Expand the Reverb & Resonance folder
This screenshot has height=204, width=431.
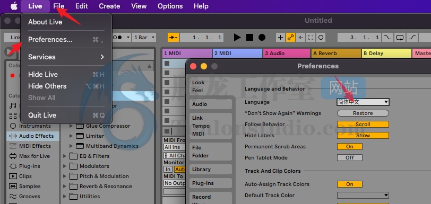65,187
